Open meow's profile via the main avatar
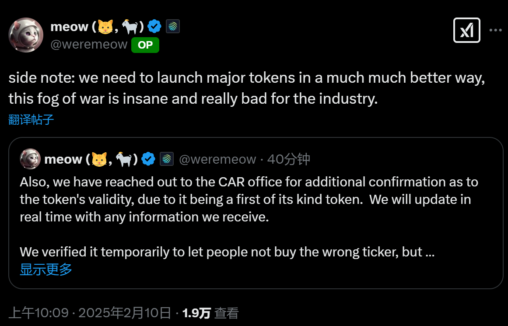This screenshot has height=326, width=508. point(26,35)
